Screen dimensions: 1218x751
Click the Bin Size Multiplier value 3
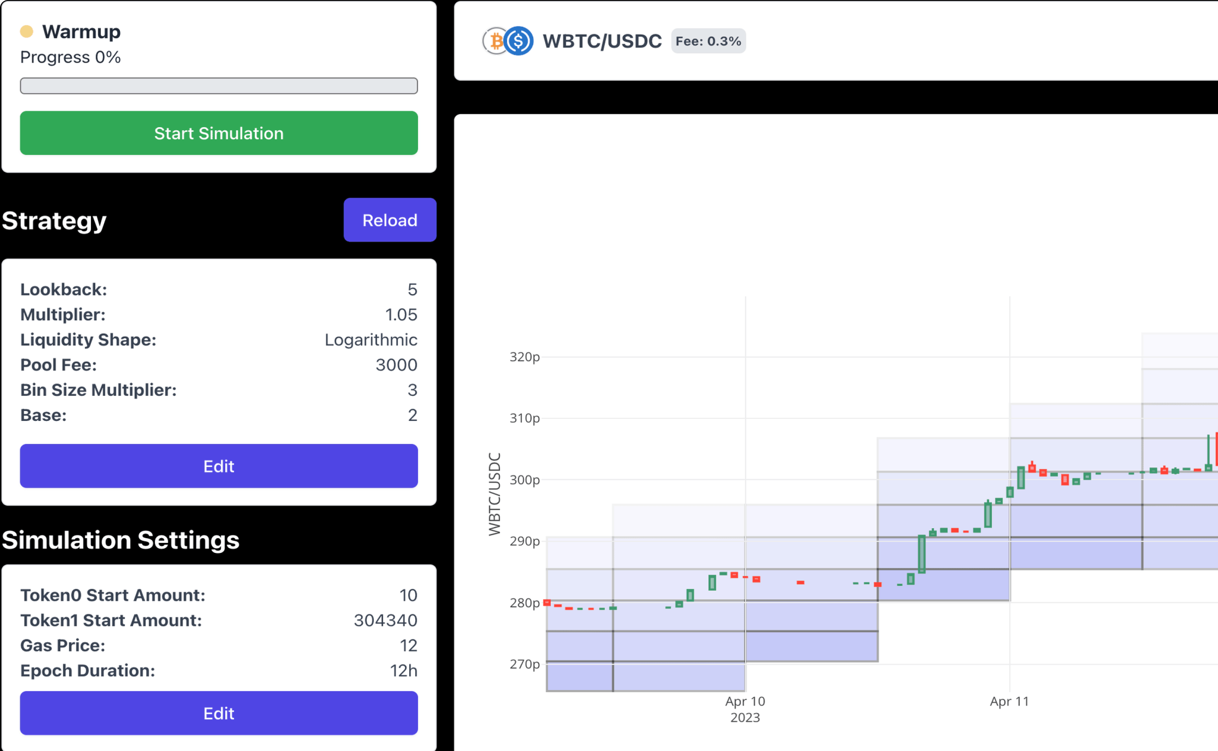coord(412,390)
